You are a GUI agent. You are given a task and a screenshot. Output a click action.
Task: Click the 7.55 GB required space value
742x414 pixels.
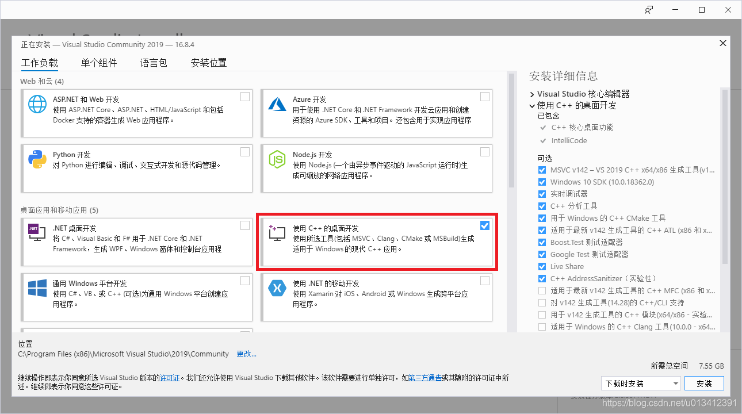point(711,366)
